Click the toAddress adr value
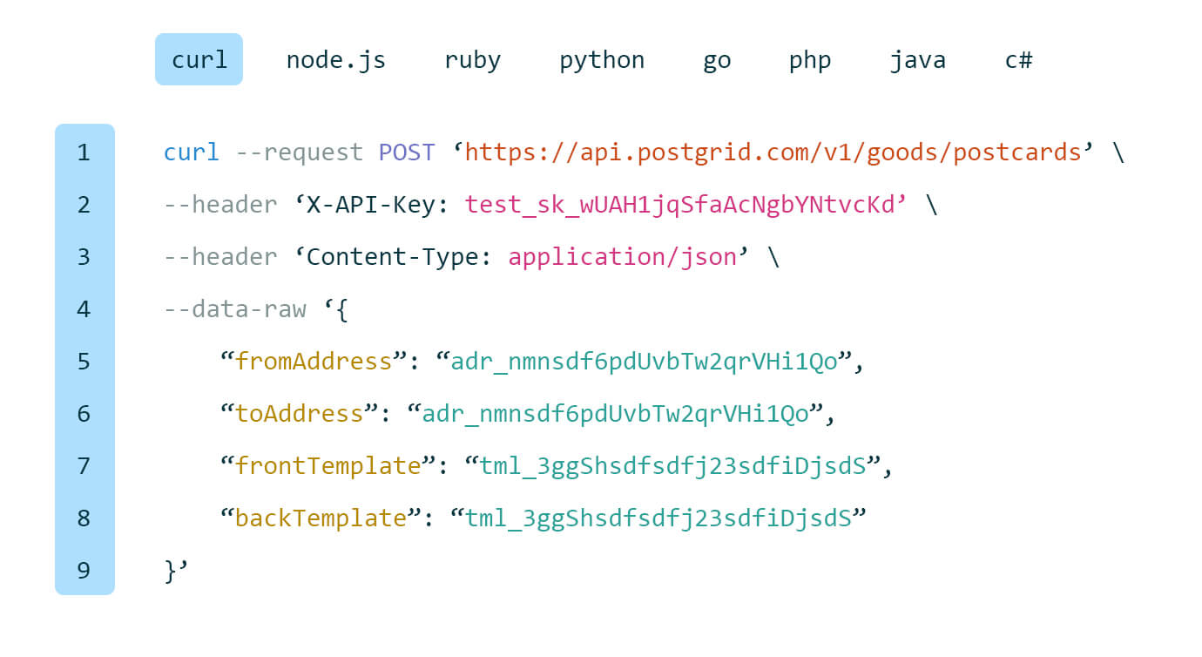This screenshot has width=1202, height=657. click(615, 413)
